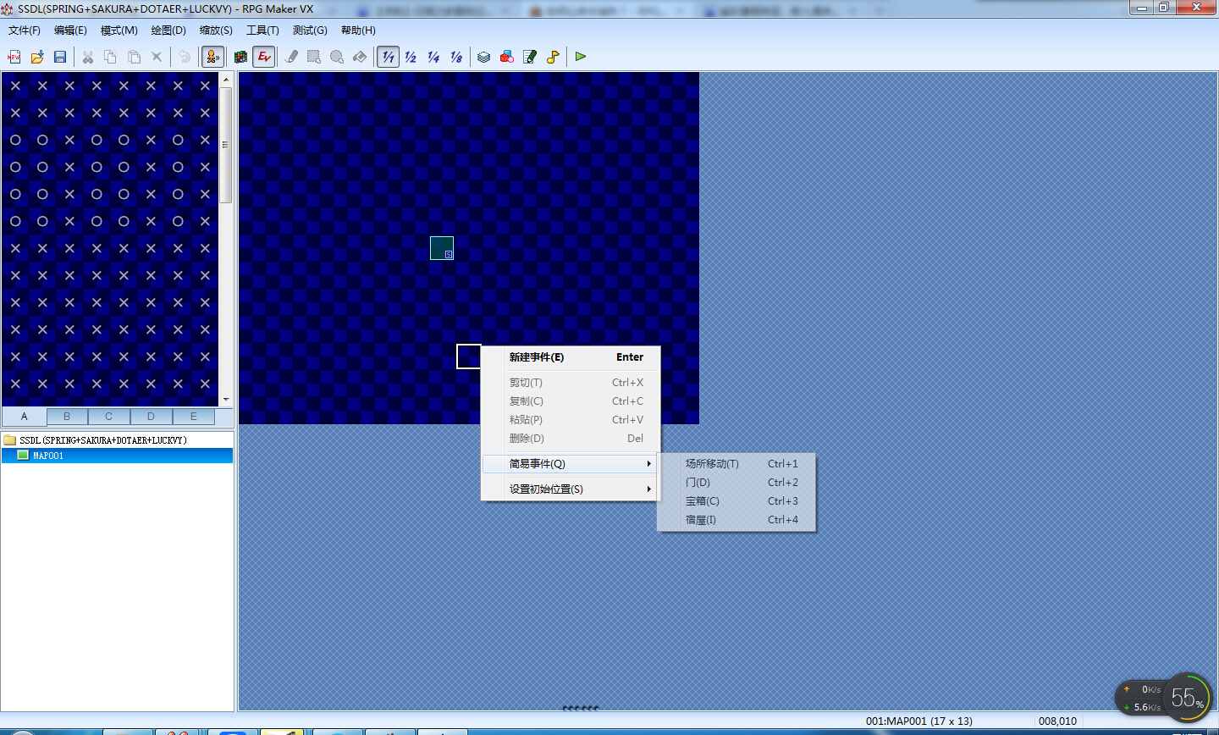Set zoom scale to 1/1
Viewport: 1219px width, 735px height.
(x=388, y=57)
